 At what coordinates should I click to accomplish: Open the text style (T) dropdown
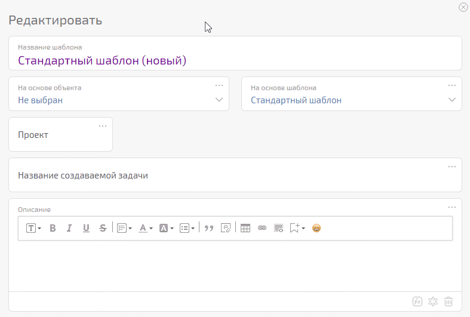tap(33, 228)
